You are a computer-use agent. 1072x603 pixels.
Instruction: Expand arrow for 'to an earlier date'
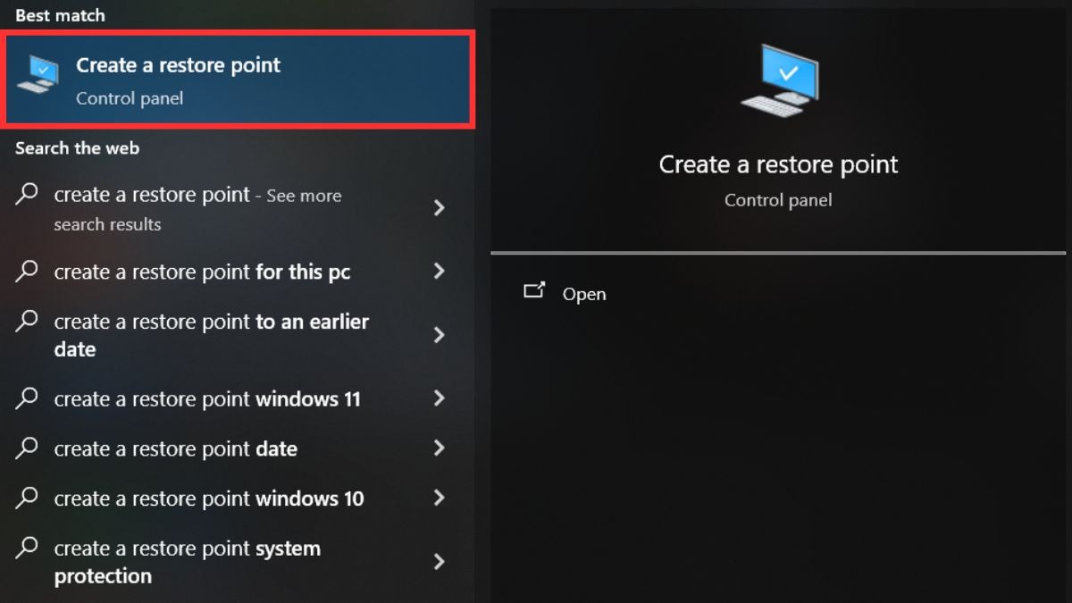point(439,335)
